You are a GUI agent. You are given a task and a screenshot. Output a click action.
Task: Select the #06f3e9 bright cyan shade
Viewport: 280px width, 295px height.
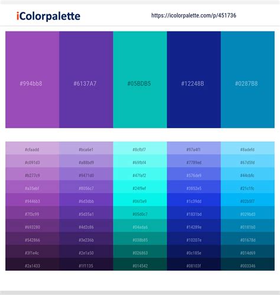pos(140,200)
